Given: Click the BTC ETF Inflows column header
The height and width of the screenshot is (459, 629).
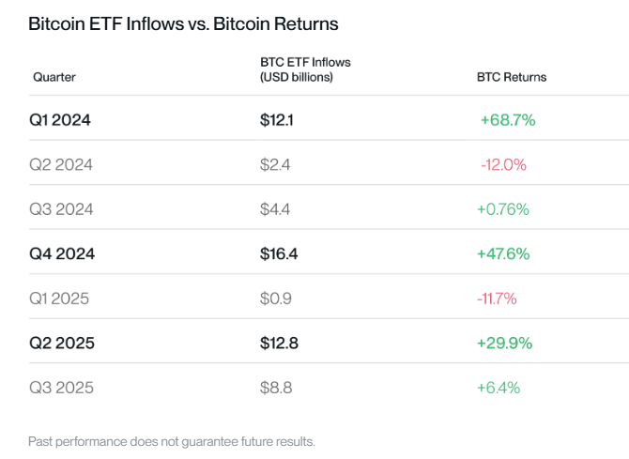Looking at the screenshot, I should (x=304, y=69).
